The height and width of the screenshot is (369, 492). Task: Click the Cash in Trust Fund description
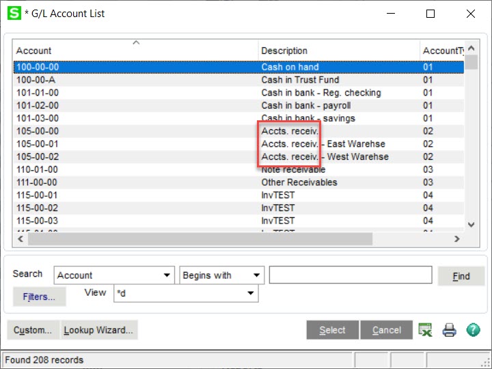point(300,80)
